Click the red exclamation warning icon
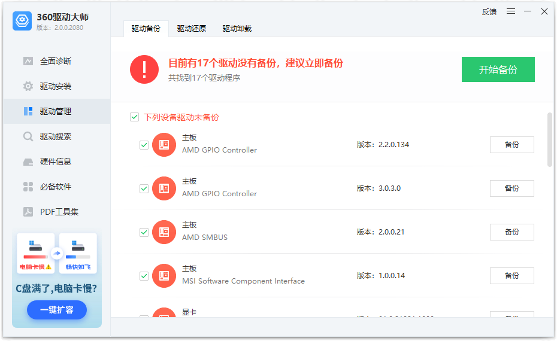The height and width of the screenshot is (341, 557). pyautogui.click(x=144, y=69)
